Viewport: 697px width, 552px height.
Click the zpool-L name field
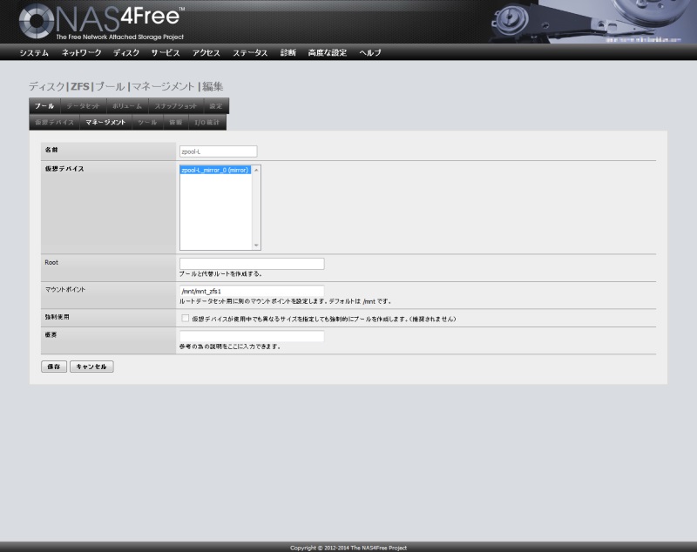click(x=219, y=151)
